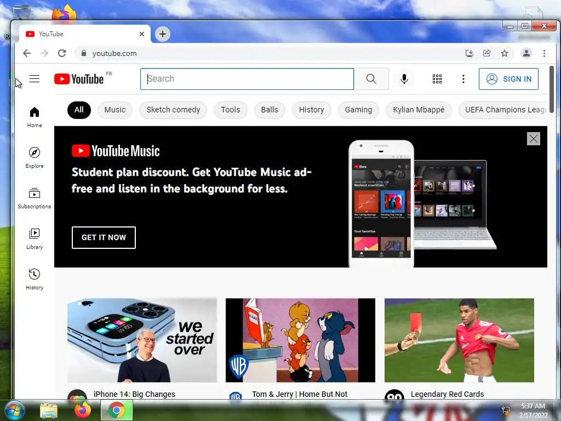Click network tray icon

[x=506, y=411]
